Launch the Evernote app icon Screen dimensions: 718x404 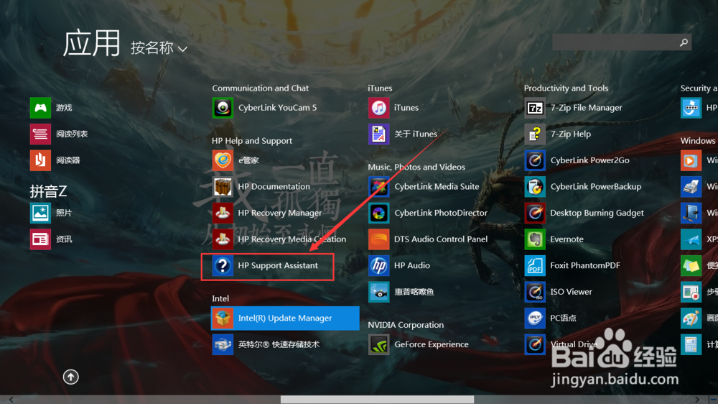pyautogui.click(x=535, y=239)
